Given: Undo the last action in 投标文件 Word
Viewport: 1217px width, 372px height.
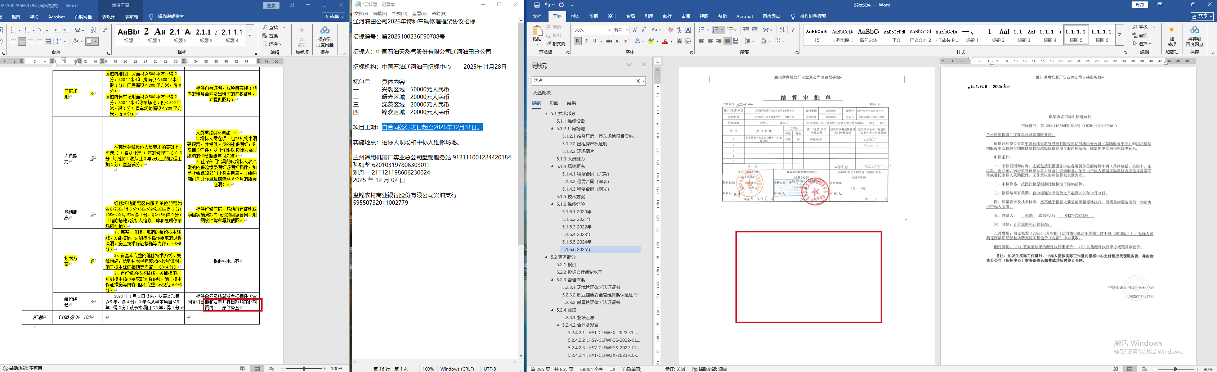Looking at the screenshot, I should point(547,5).
